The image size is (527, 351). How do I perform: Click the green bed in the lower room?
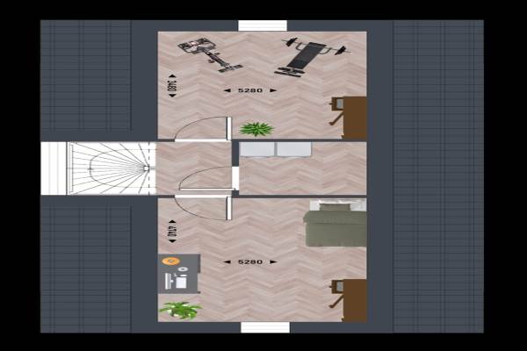(334, 228)
